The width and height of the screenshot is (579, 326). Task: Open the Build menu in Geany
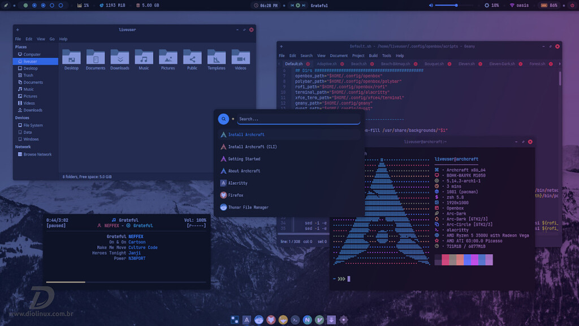tap(374, 55)
